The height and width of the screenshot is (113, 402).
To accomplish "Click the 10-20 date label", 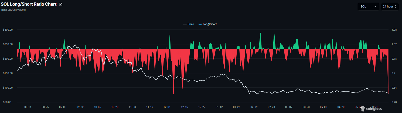I will pos(115,107).
